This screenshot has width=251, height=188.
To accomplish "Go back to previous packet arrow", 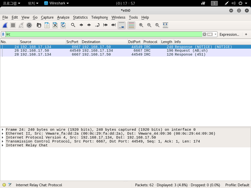I will (81, 25).
